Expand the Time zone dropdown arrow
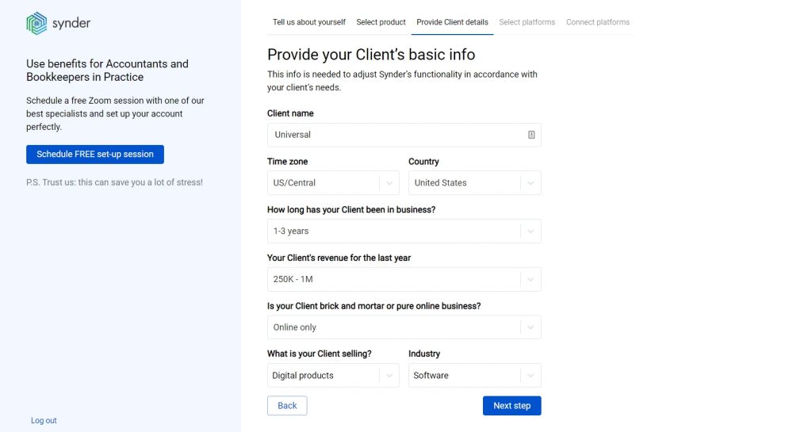 (x=389, y=183)
